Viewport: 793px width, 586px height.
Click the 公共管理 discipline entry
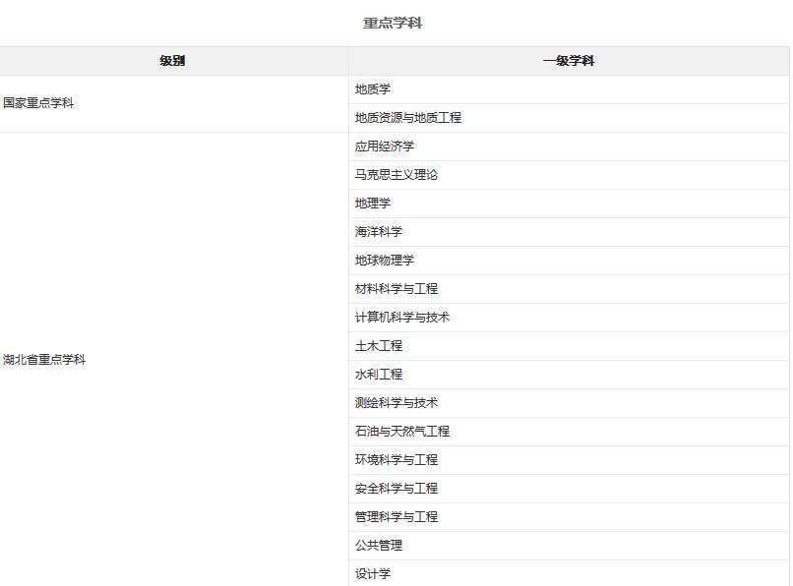[379, 546]
